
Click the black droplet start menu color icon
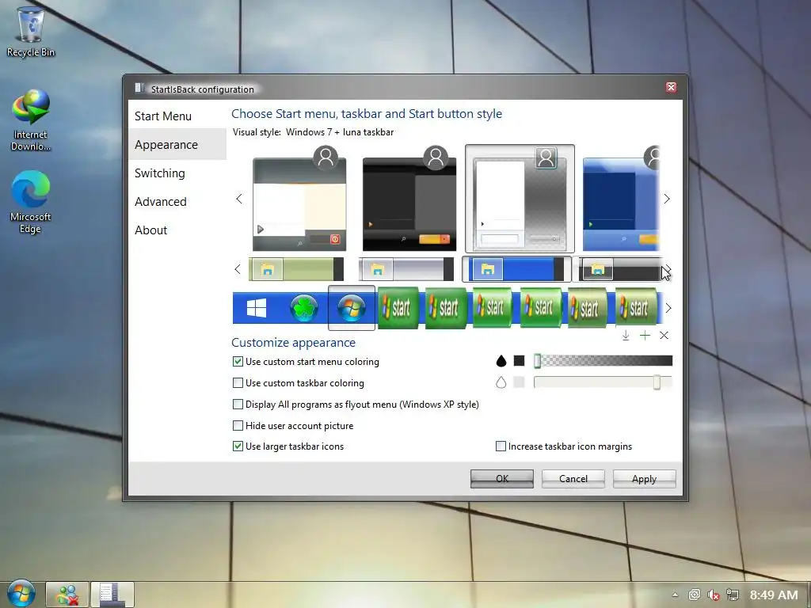pyautogui.click(x=501, y=361)
